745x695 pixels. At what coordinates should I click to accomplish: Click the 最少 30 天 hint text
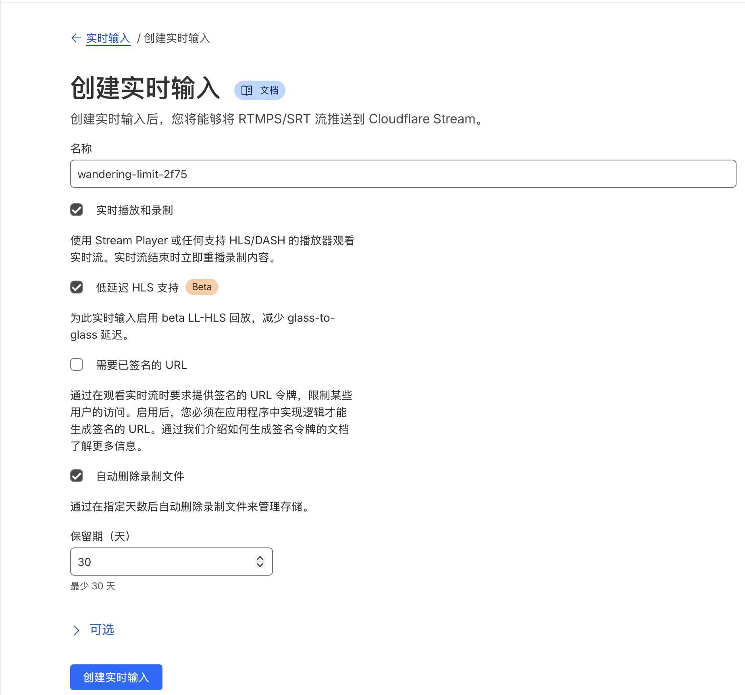pyautogui.click(x=93, y=586)
